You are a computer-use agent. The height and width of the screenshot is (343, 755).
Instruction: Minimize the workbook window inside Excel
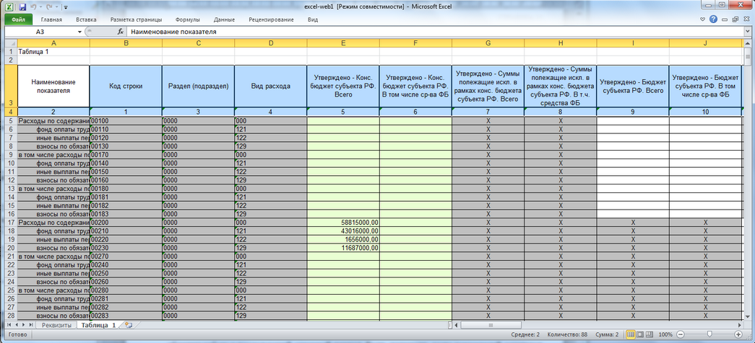(725, 19)
